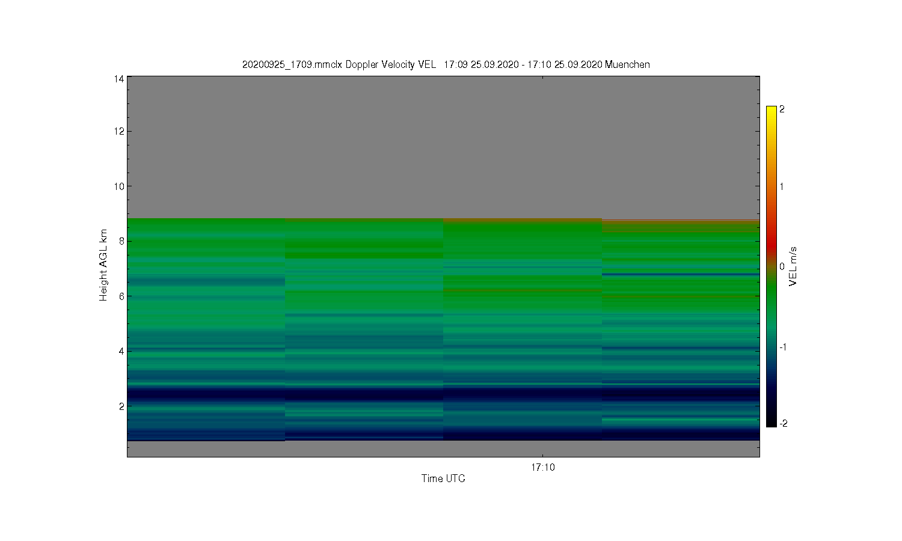902x541 pixels.
Task: Click the colorbar tick label 2
Action: 782,109
